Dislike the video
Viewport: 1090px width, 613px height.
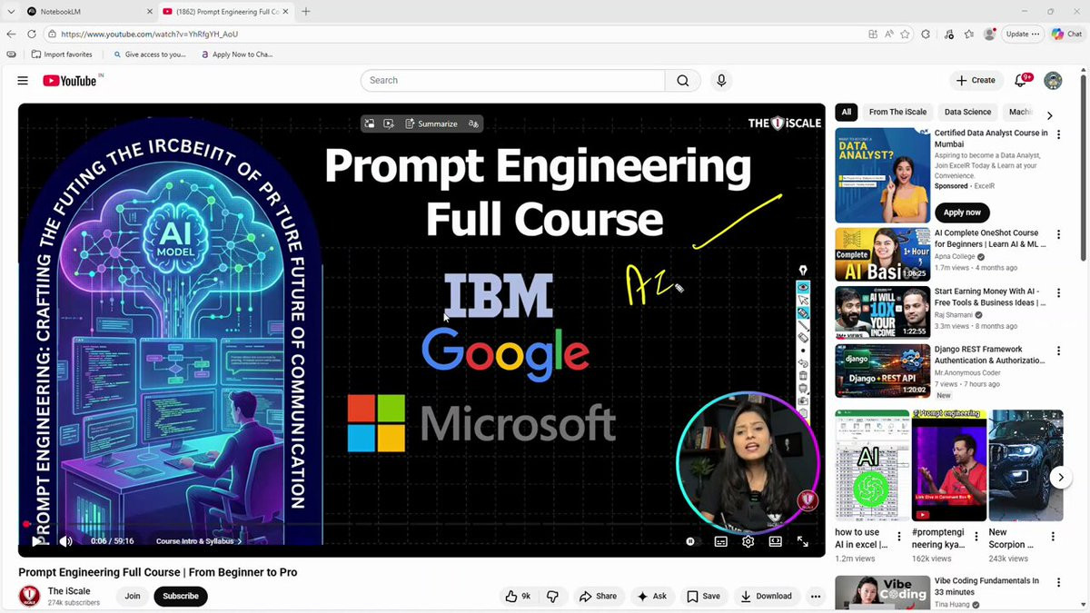tap(552, 596)
